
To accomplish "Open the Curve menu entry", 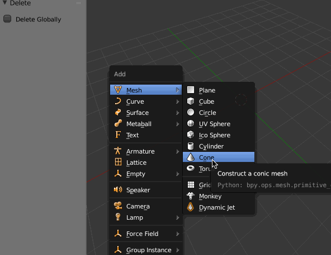I will point(146,101).
